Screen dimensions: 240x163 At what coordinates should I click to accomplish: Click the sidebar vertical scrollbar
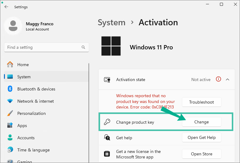89,113
